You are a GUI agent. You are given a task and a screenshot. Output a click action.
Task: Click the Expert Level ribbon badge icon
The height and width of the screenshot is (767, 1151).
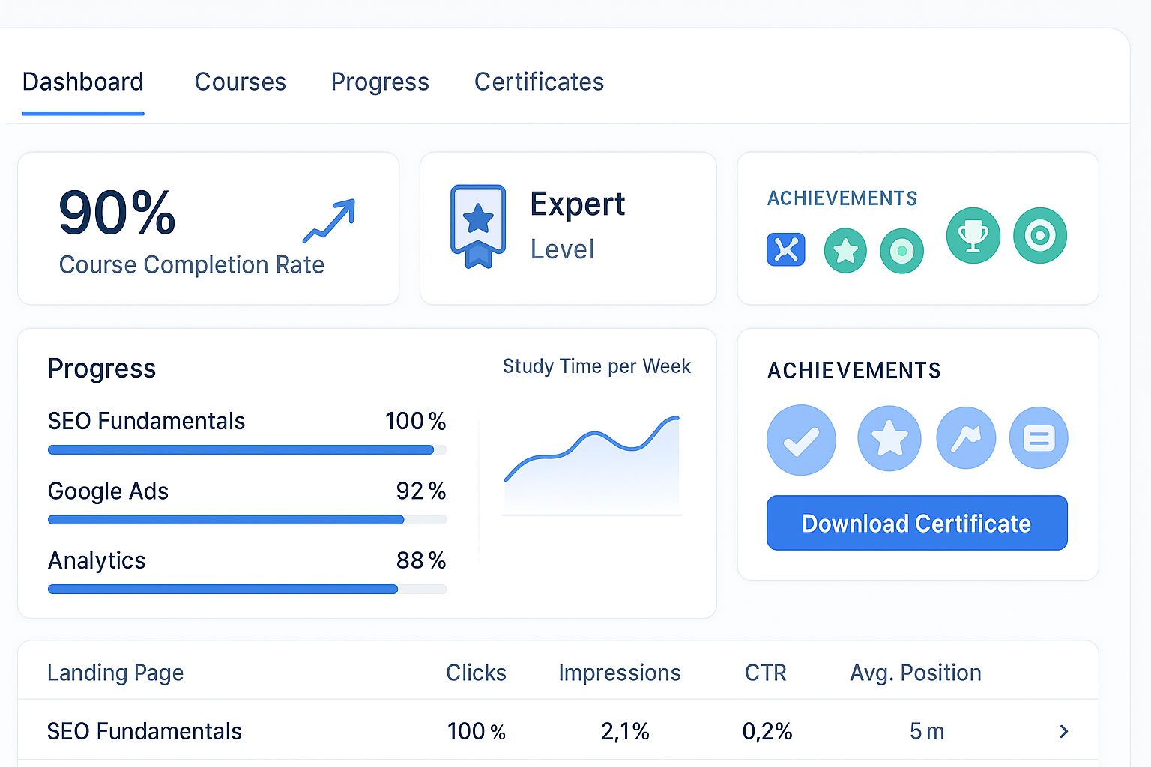click(x=477, y=226)
